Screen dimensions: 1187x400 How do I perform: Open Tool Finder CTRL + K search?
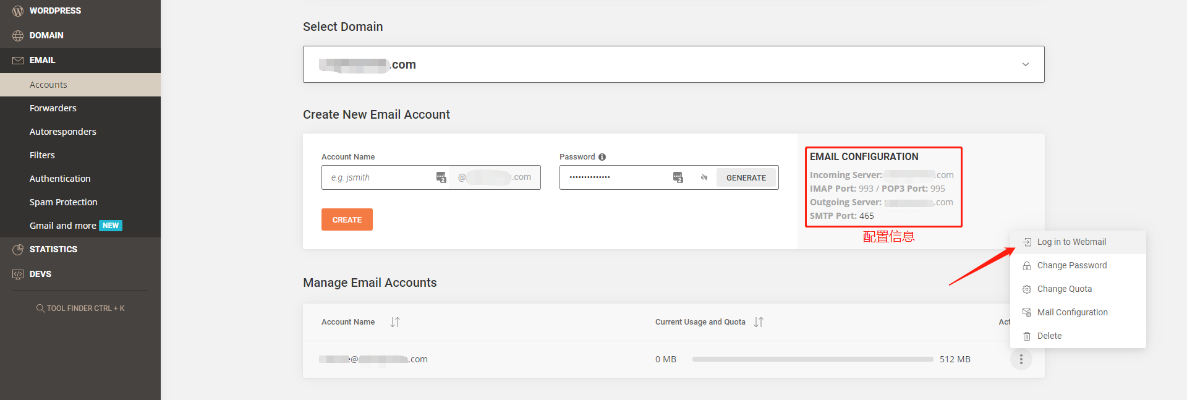80,308
